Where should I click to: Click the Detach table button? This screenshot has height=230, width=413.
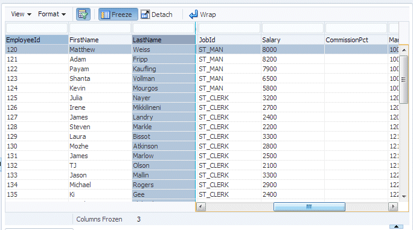click(x=156, y=14)
